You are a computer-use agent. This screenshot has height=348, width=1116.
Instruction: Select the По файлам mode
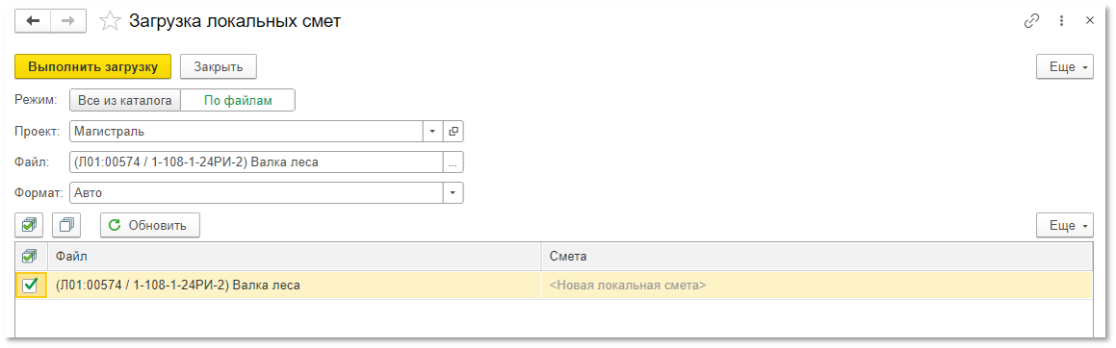(x=238, y=101)
